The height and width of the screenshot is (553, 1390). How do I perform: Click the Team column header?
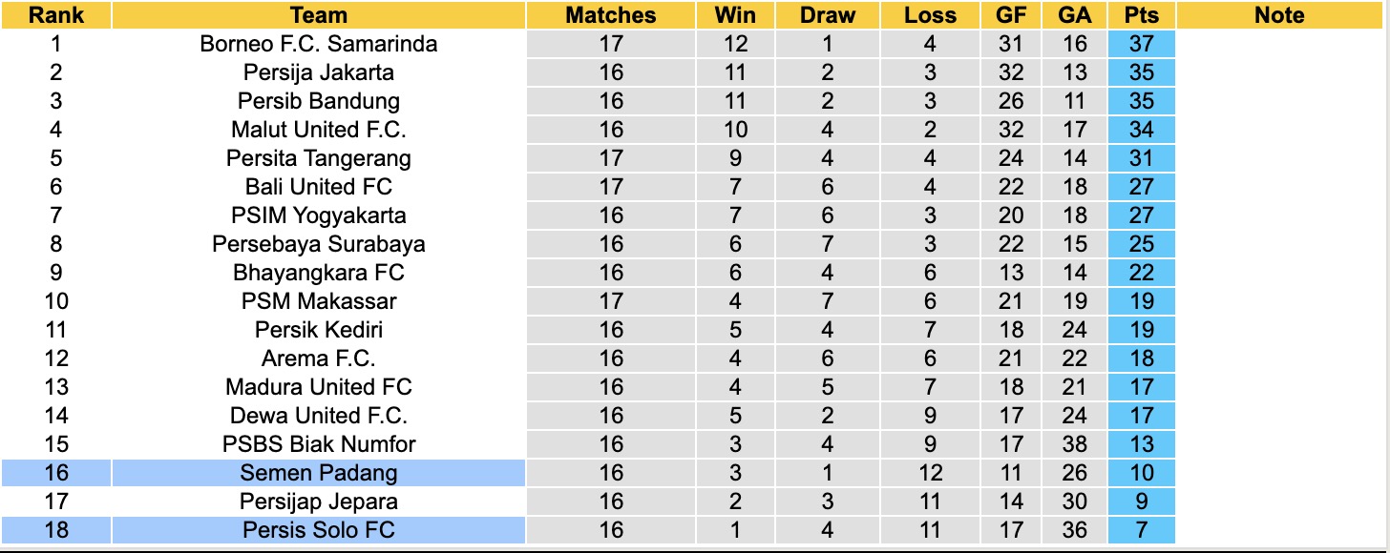tap(319, 15)
